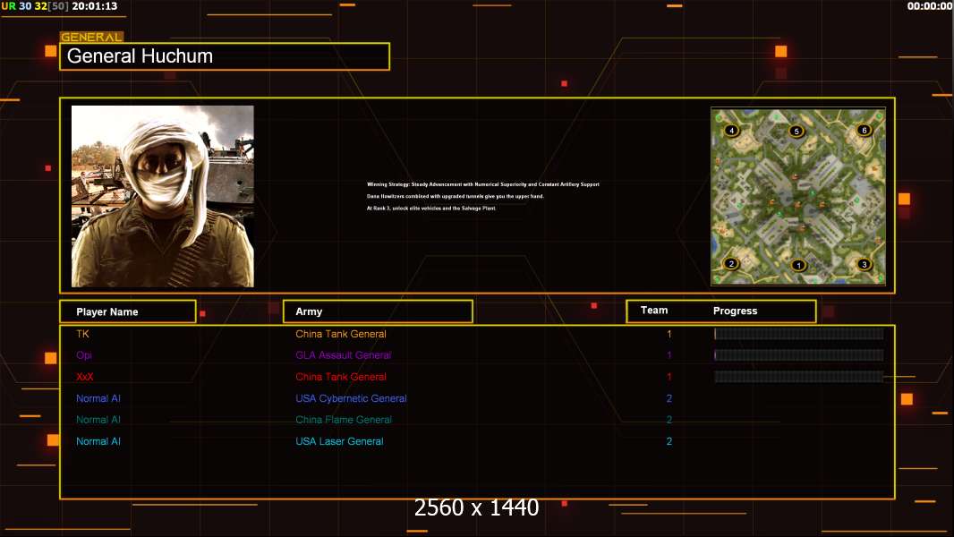Click player name TK
This screenshot has height=537, width=954.
click(x=82, y=334)
